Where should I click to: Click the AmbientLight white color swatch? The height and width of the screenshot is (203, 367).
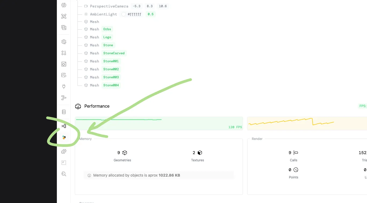tap(124, 14)
